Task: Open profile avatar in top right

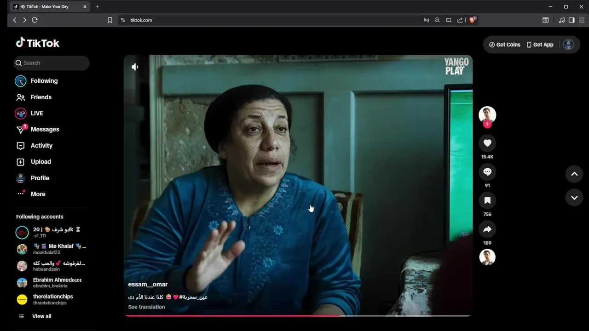Action: 569,45
